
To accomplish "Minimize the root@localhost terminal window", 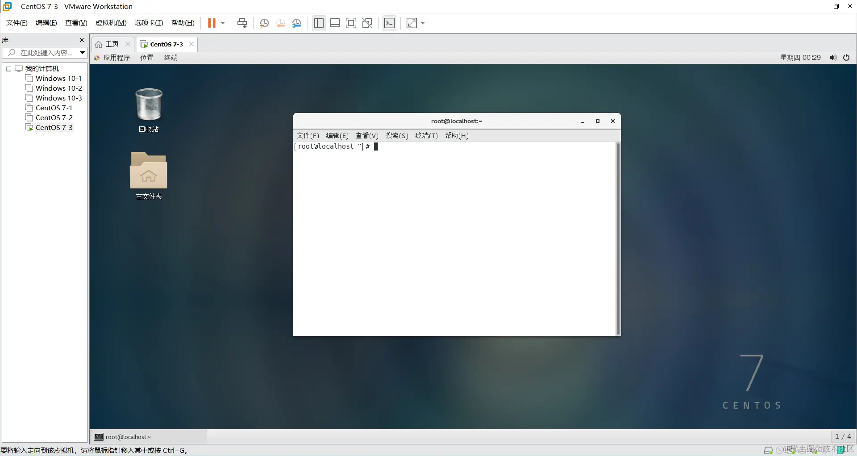I will [x=582, y=121].
